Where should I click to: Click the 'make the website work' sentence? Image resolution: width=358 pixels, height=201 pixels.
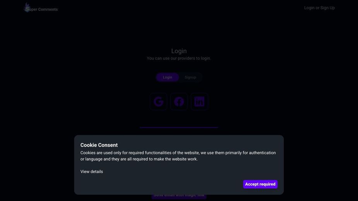click(176, 159)
